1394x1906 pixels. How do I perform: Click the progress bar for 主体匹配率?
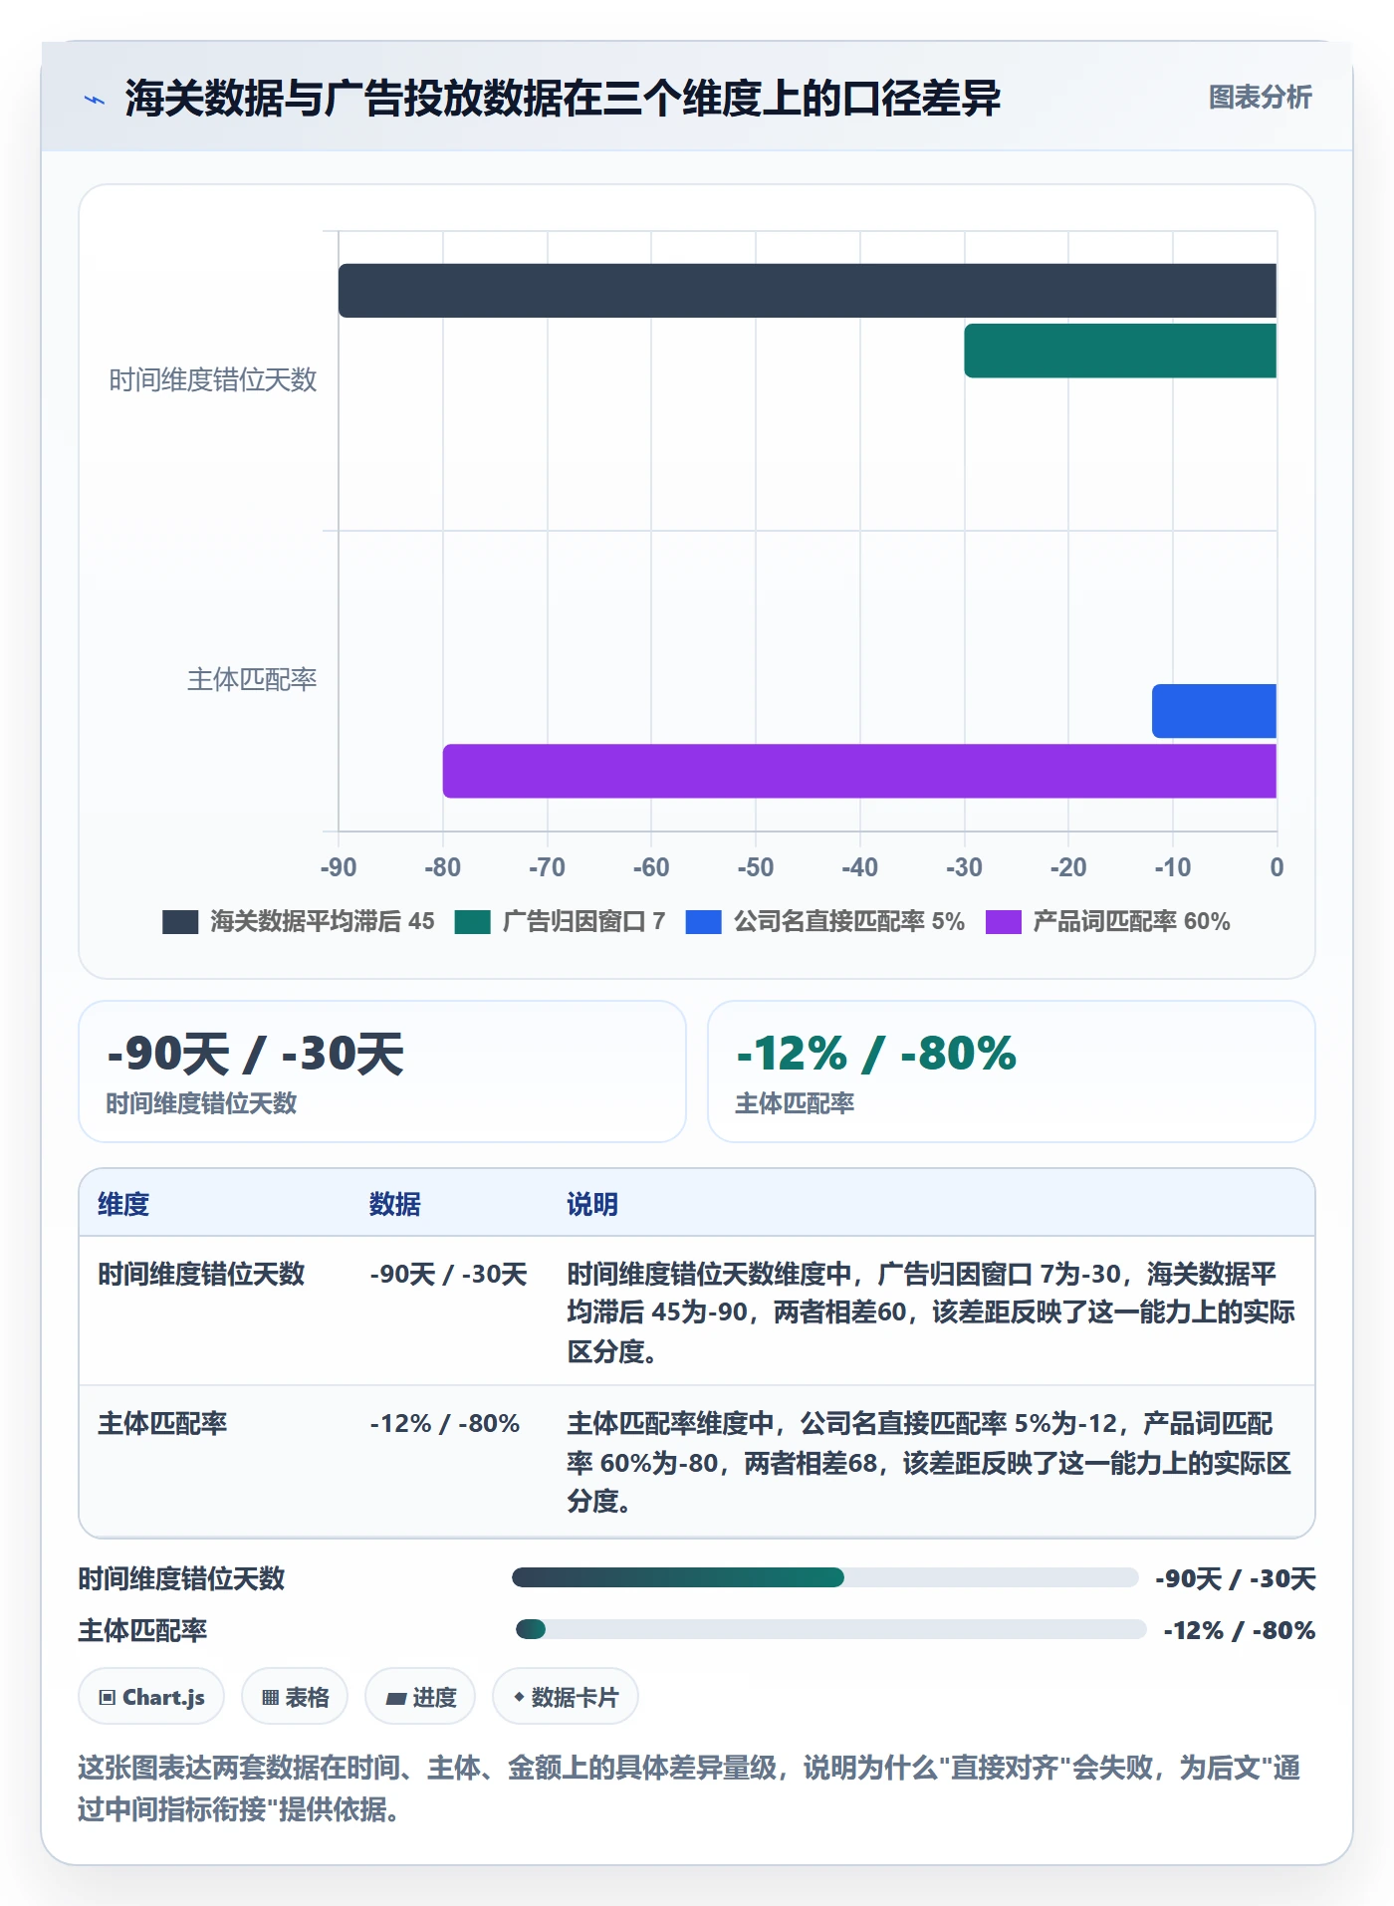(830, 1629)
